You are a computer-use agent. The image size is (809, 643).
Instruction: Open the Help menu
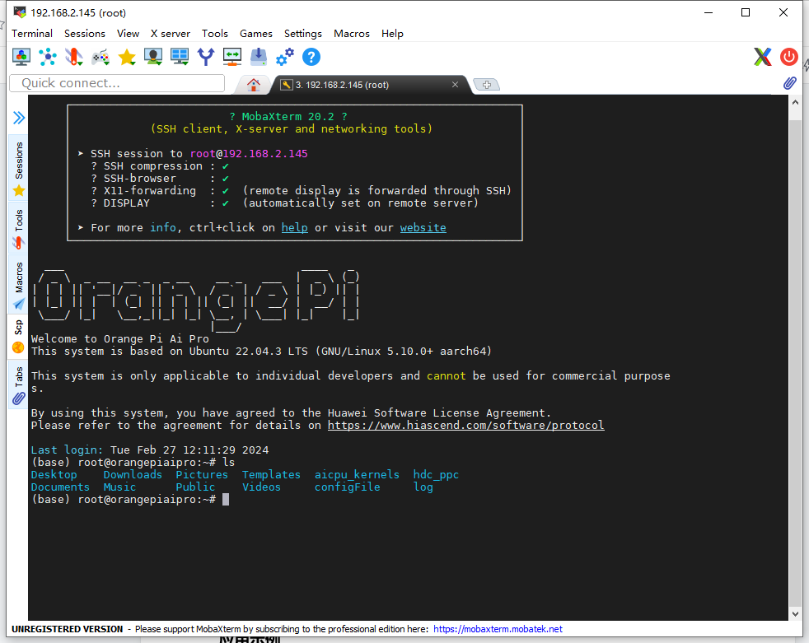point(392,34)
